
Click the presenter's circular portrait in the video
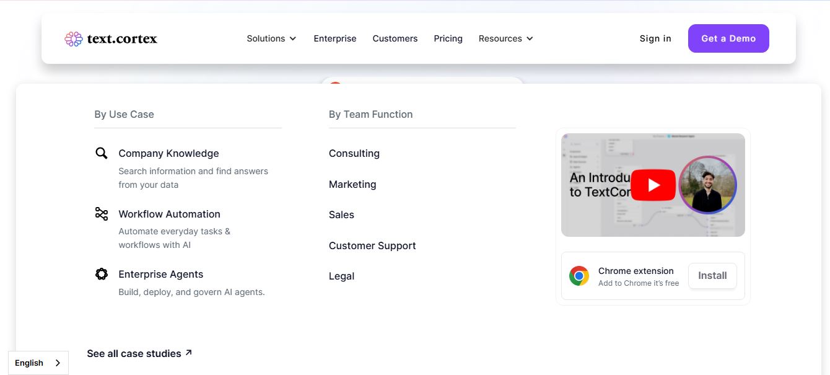tap(707, 185)
